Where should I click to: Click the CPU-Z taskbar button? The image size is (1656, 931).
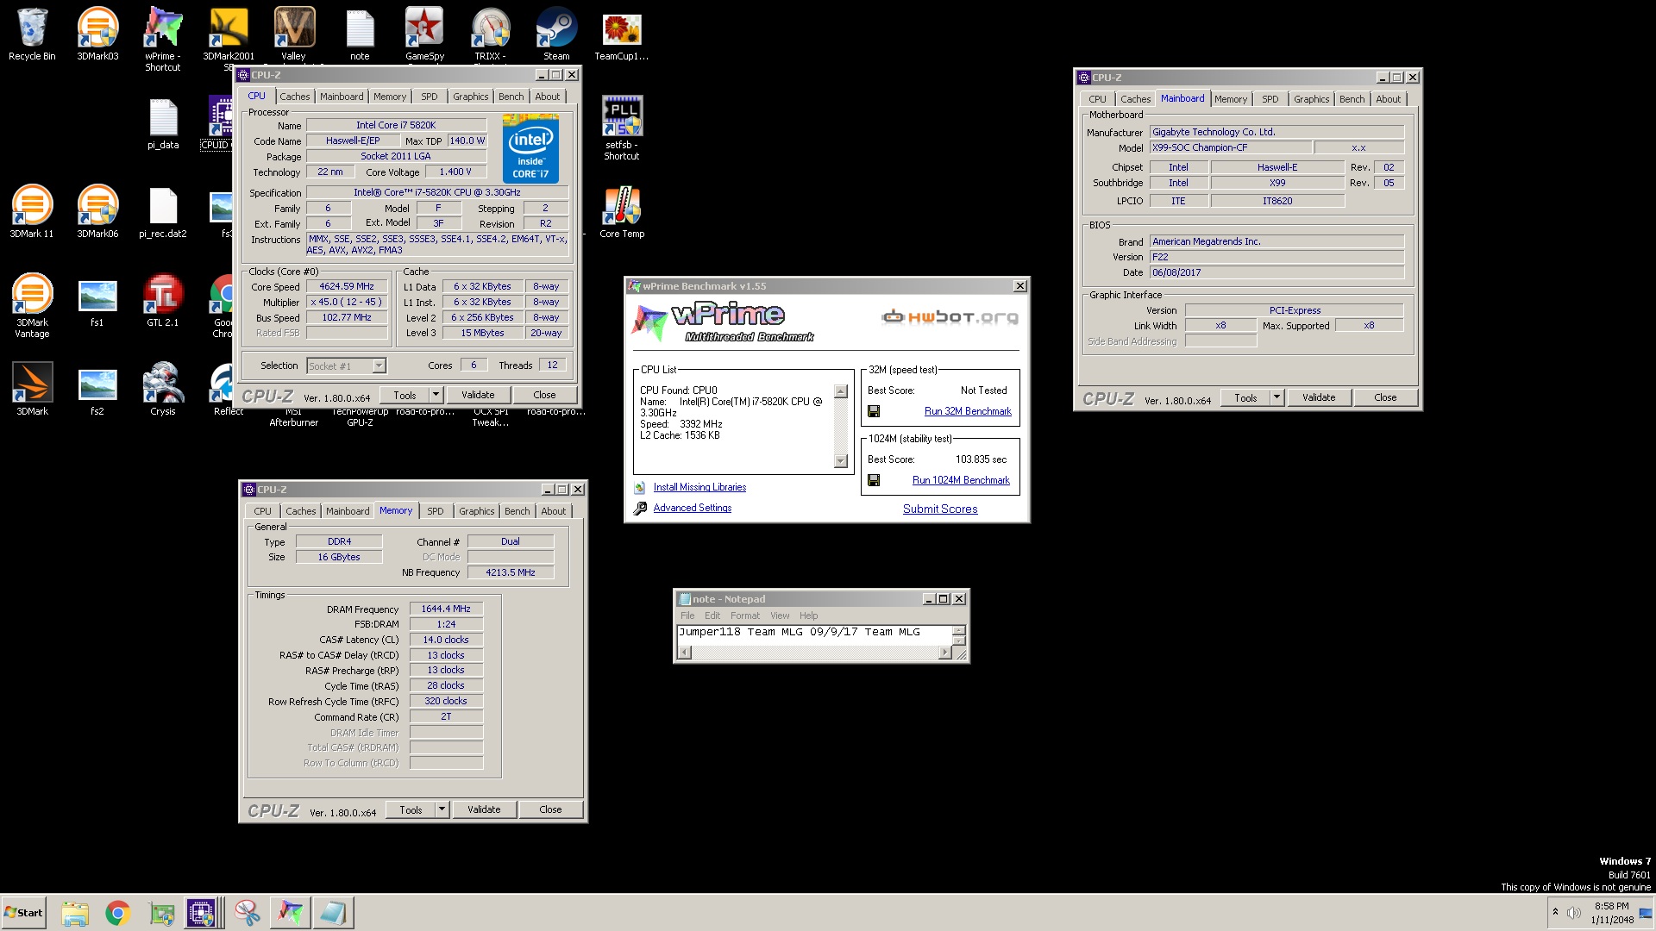(x=202, y=913)
